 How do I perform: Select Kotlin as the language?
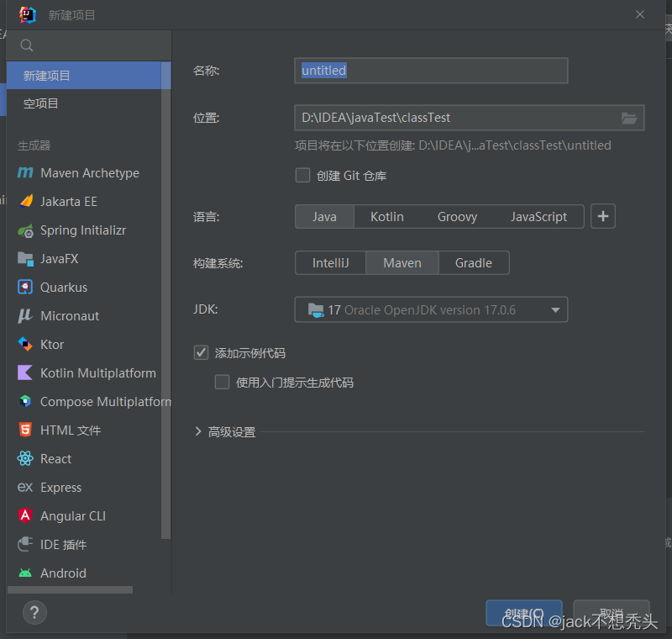coord(387,217)
